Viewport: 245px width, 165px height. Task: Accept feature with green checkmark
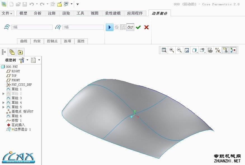(138, 27)
